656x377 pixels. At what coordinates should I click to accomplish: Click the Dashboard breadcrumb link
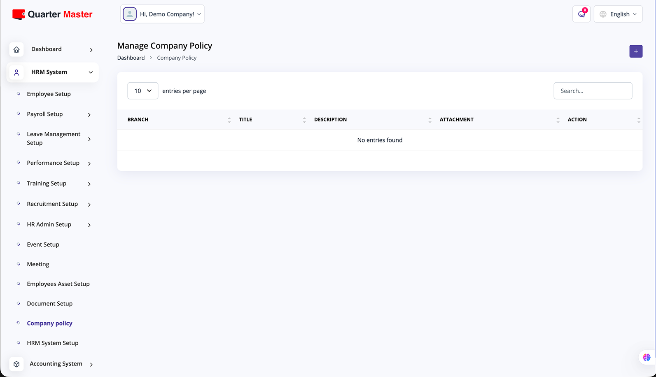click(131, 58)
